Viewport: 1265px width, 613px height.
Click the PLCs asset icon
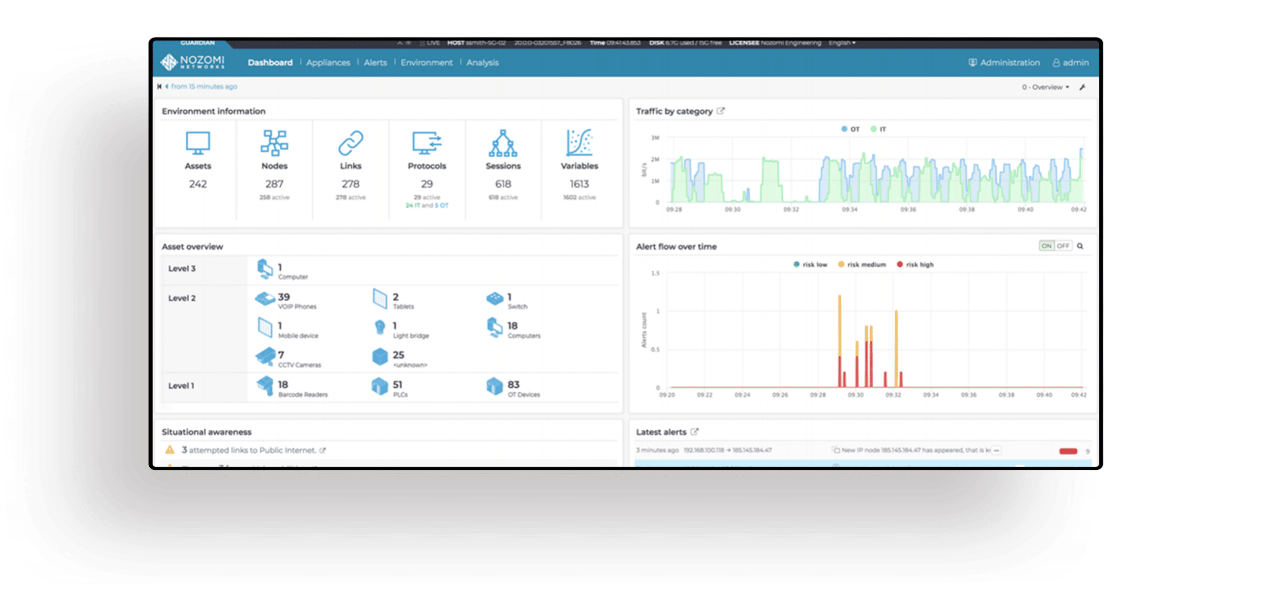(x=379, y=386)
